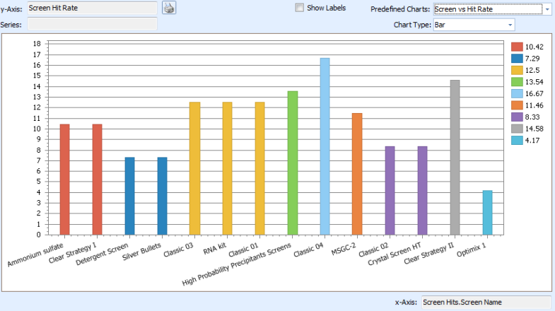
Task: Click the yellow 12.5 legend swatch
Action: 517,70
